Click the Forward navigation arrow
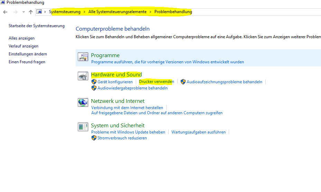Screen dimensions: 321x192 point(15,12)
